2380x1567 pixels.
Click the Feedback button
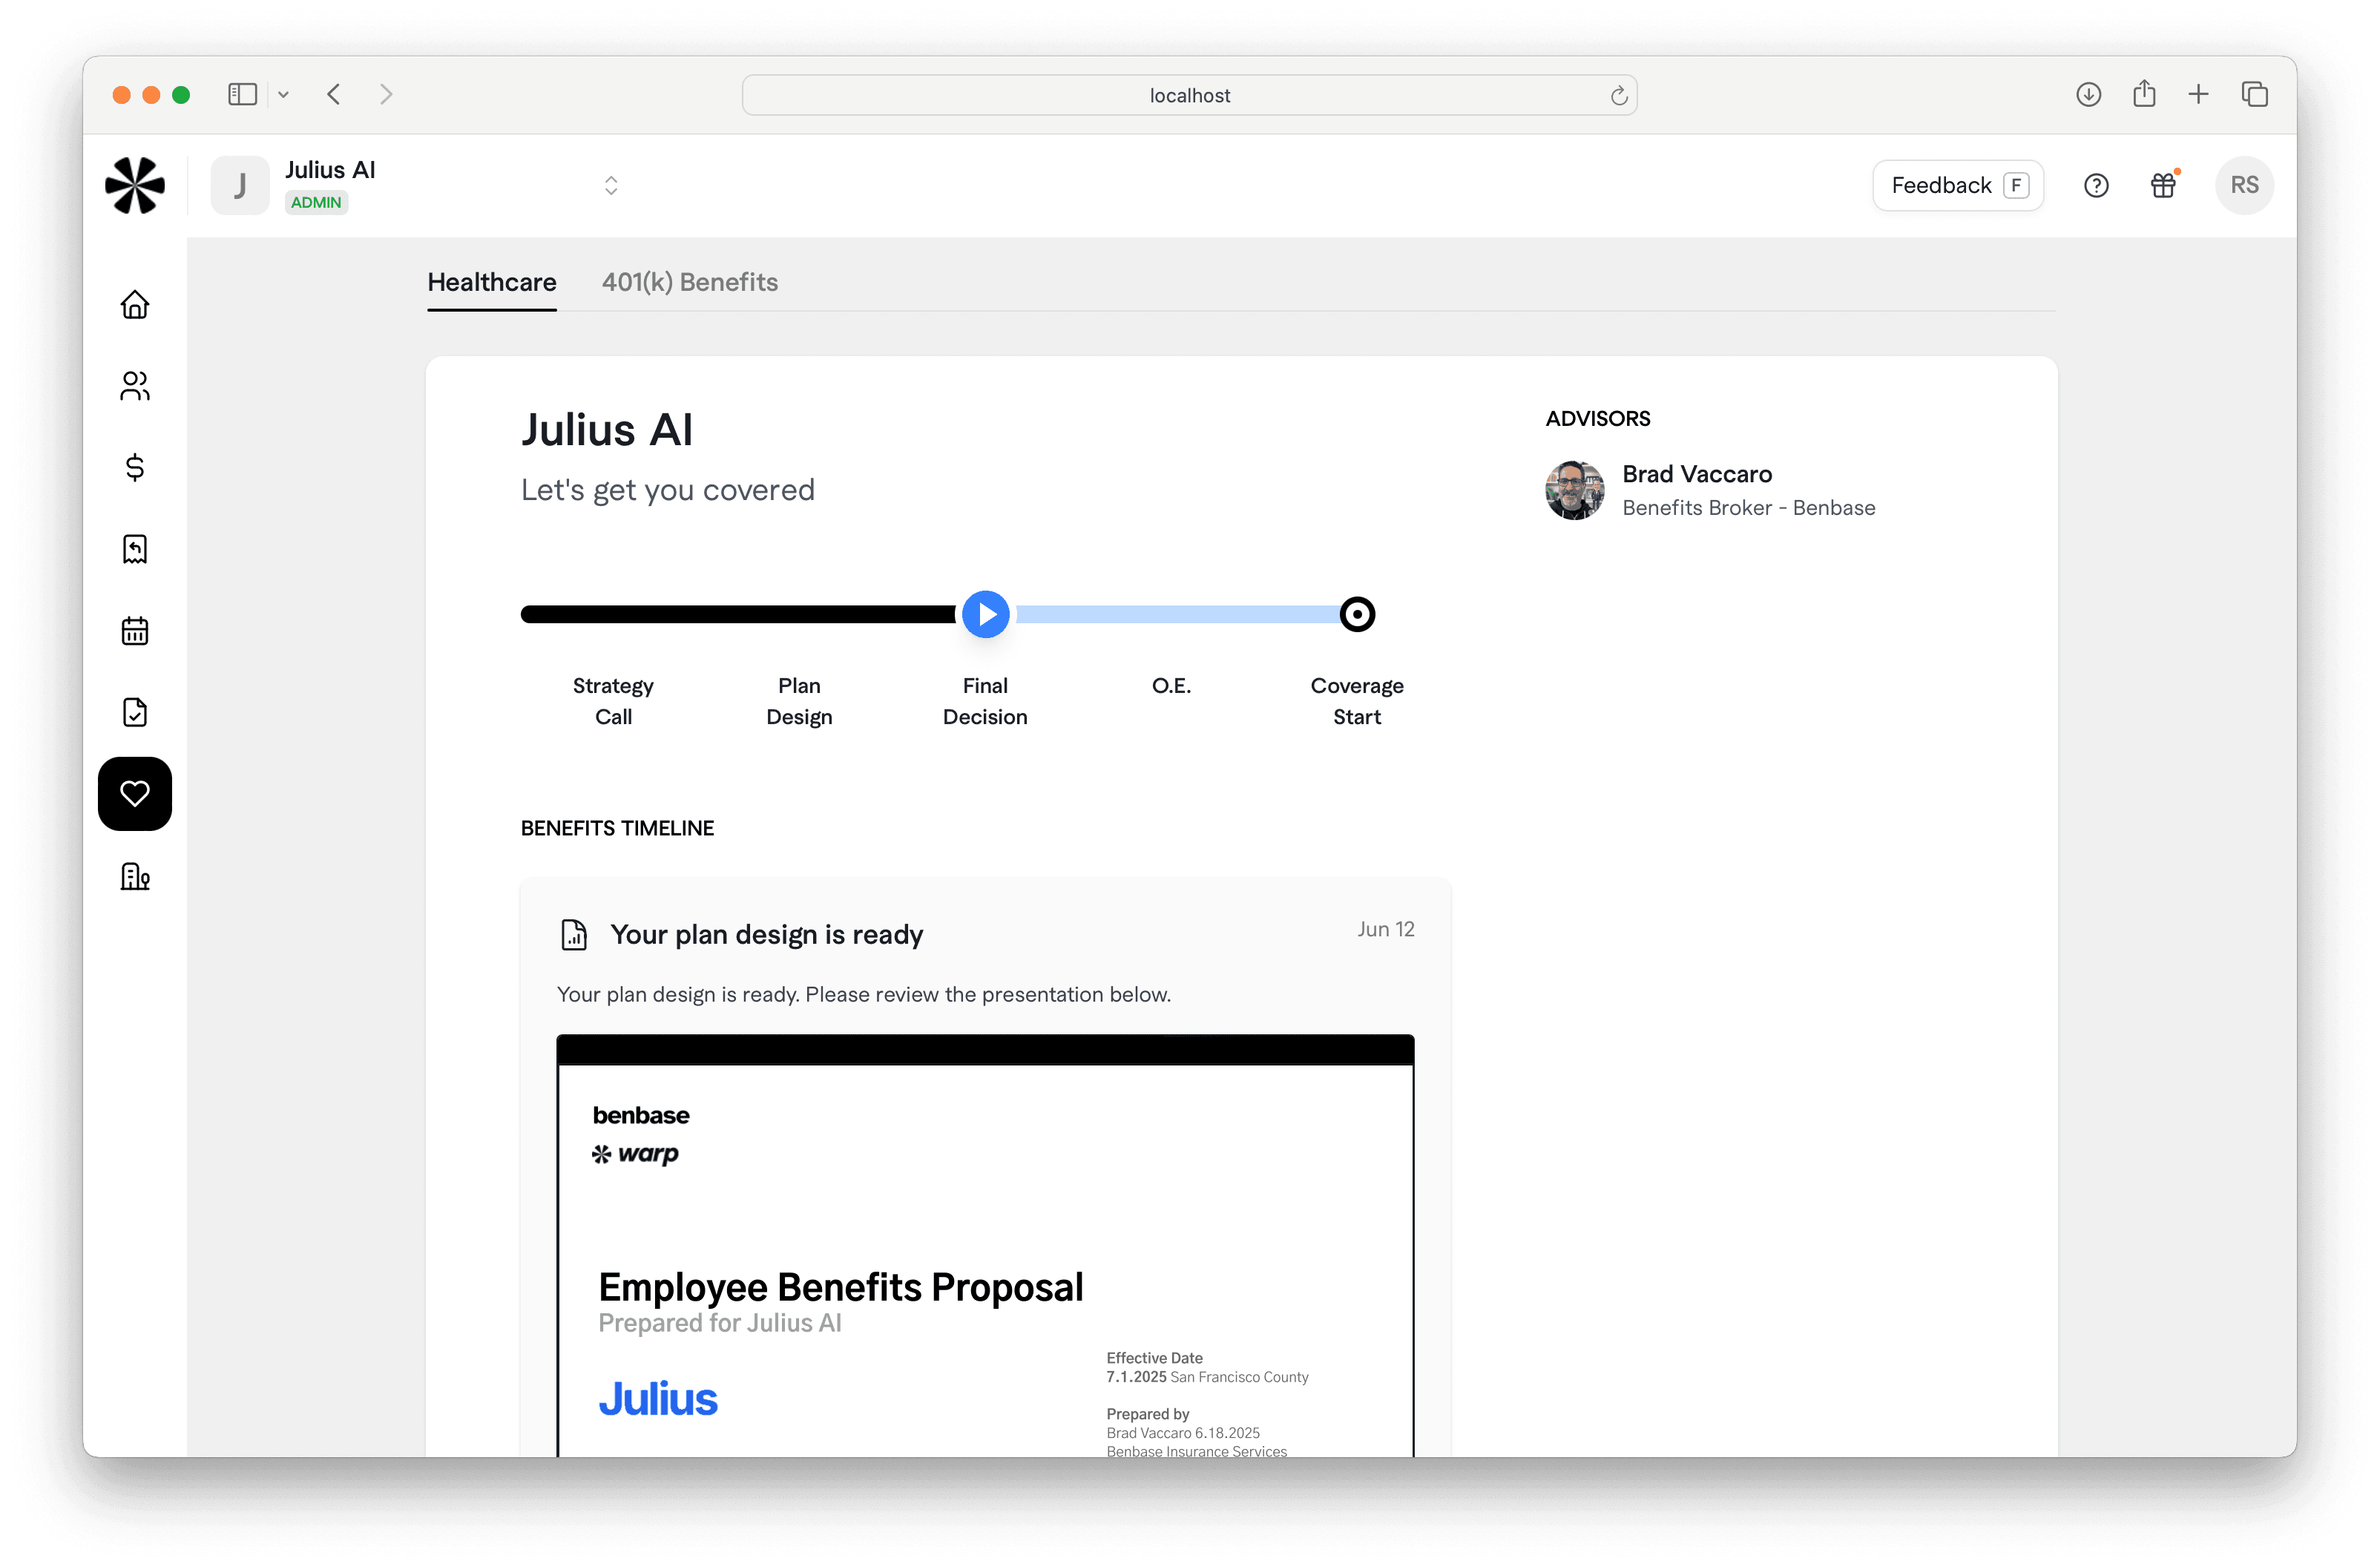tap(1957, 185)
